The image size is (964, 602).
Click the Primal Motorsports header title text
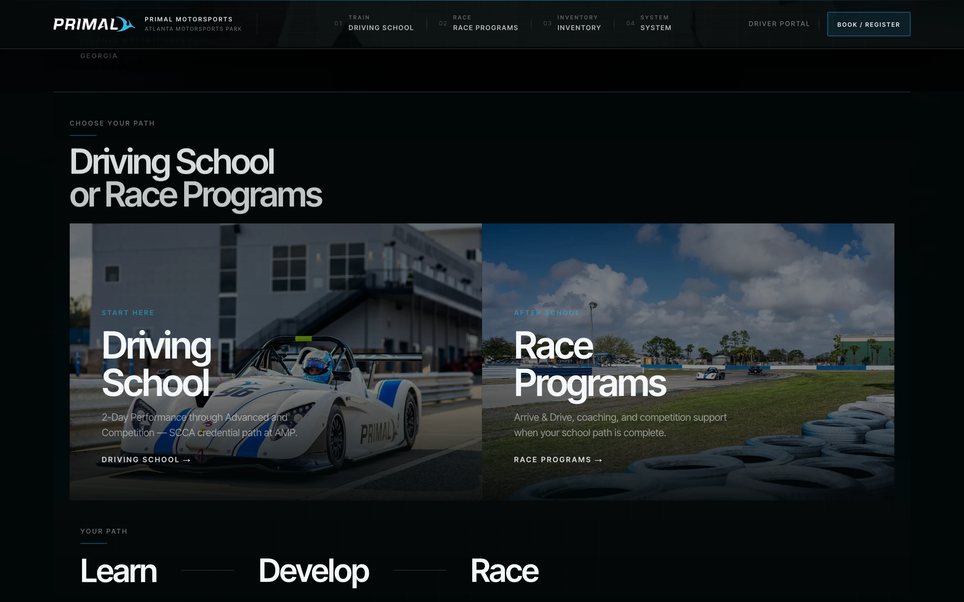[188, 19]
